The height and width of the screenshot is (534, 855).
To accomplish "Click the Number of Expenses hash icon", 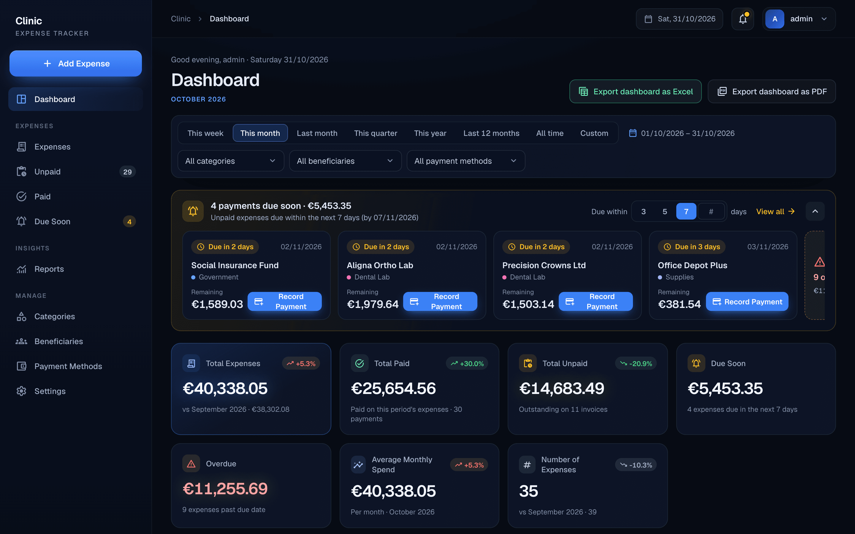I will tap(527, 465).
